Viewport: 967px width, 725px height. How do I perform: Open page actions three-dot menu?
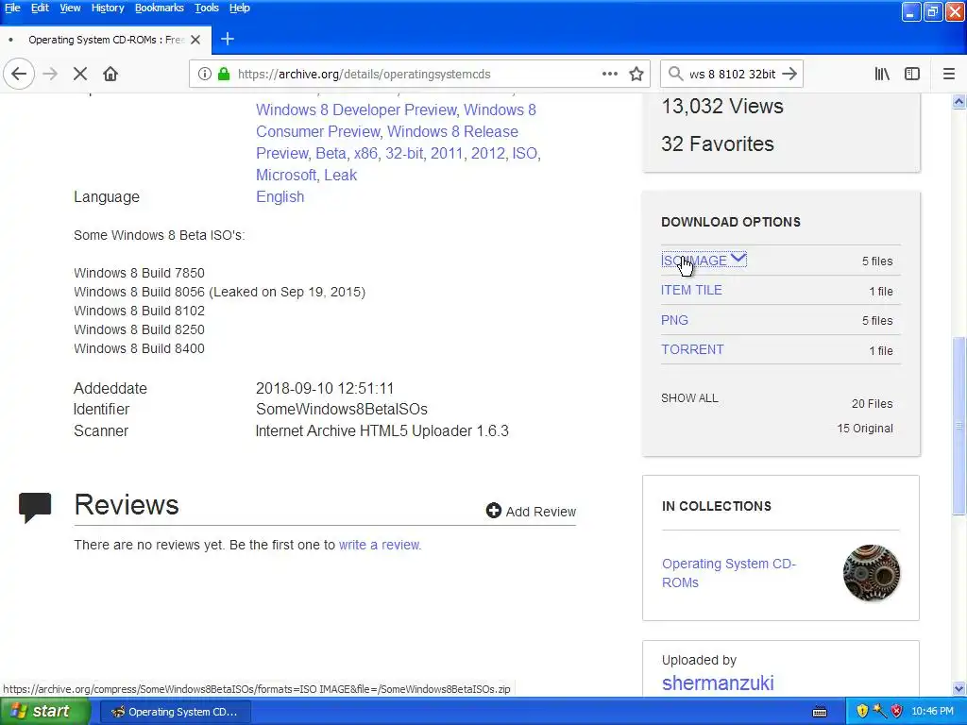(610, 74)
